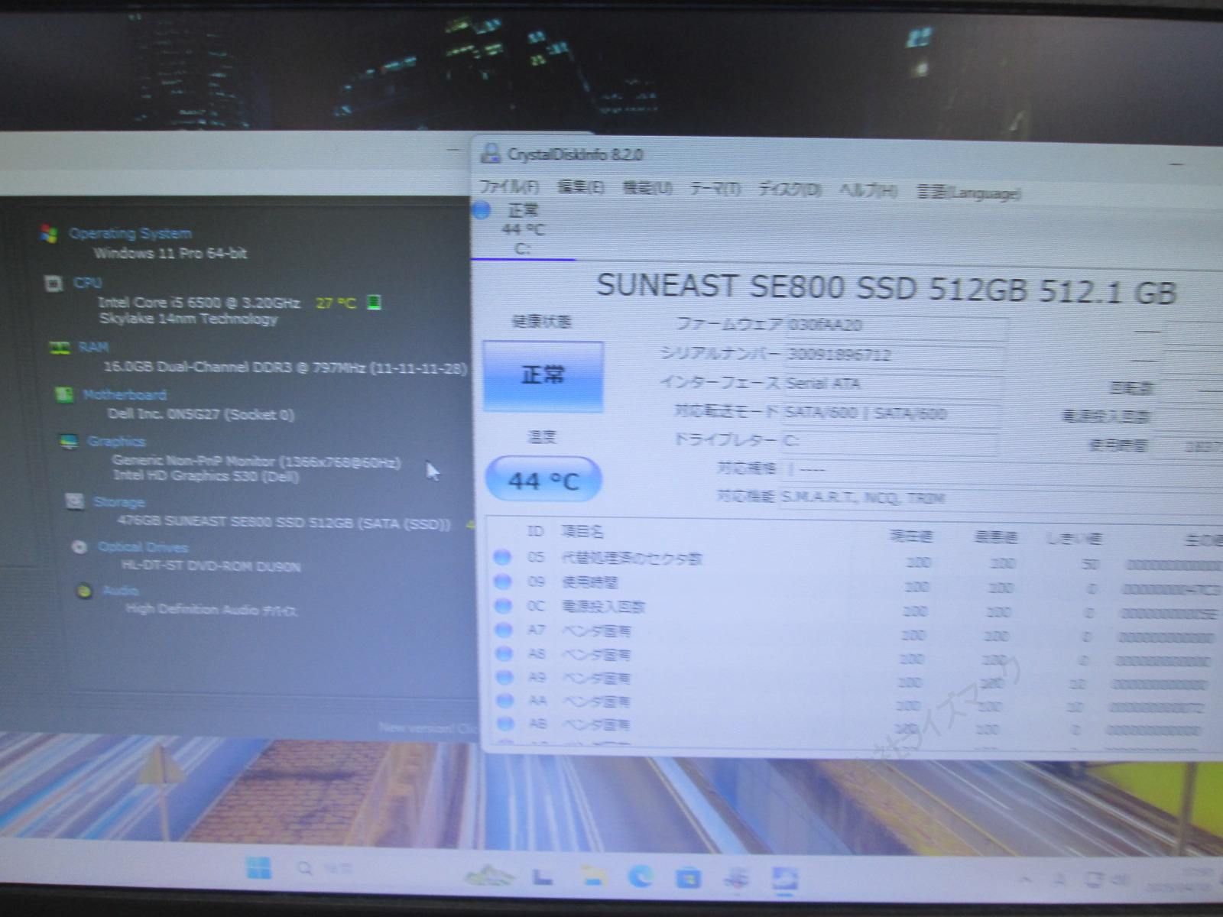Click the RAM module icon in Speccy

[60, 348]
